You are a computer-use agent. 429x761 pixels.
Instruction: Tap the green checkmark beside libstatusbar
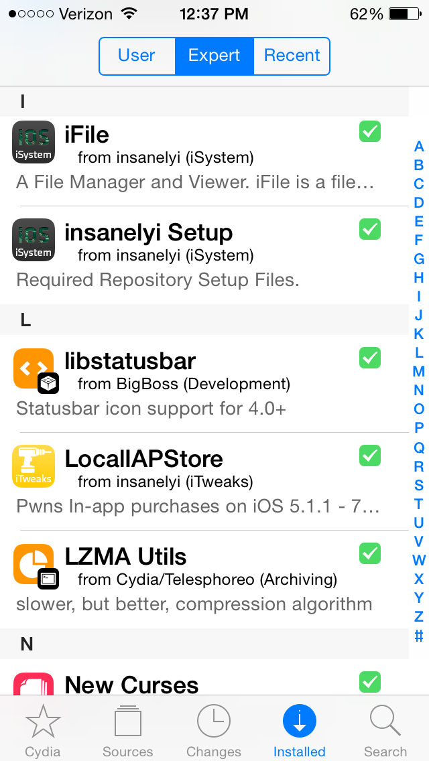pos(370,358)
